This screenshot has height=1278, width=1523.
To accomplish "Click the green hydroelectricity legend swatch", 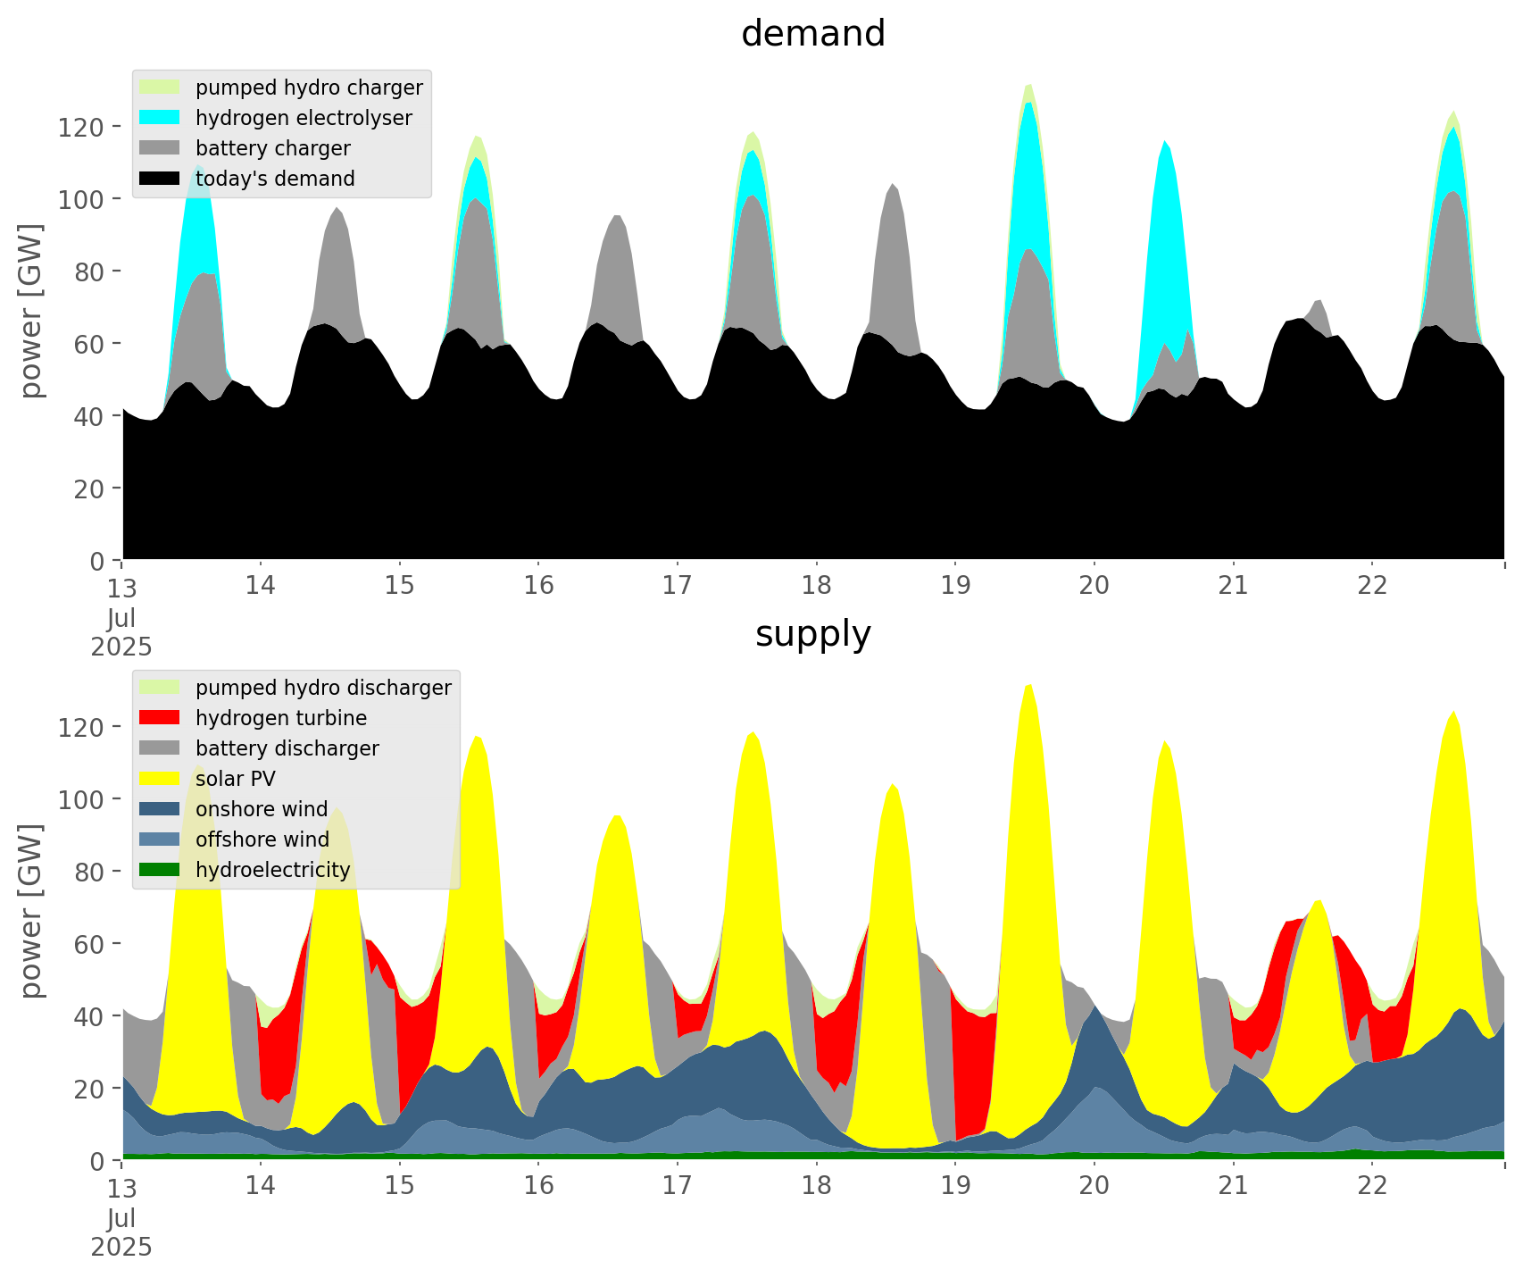I will [160, 870].
